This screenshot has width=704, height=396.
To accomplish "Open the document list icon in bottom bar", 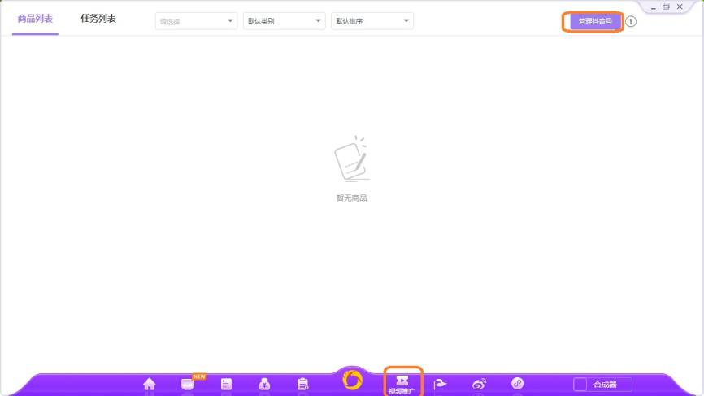I will 226,385.
